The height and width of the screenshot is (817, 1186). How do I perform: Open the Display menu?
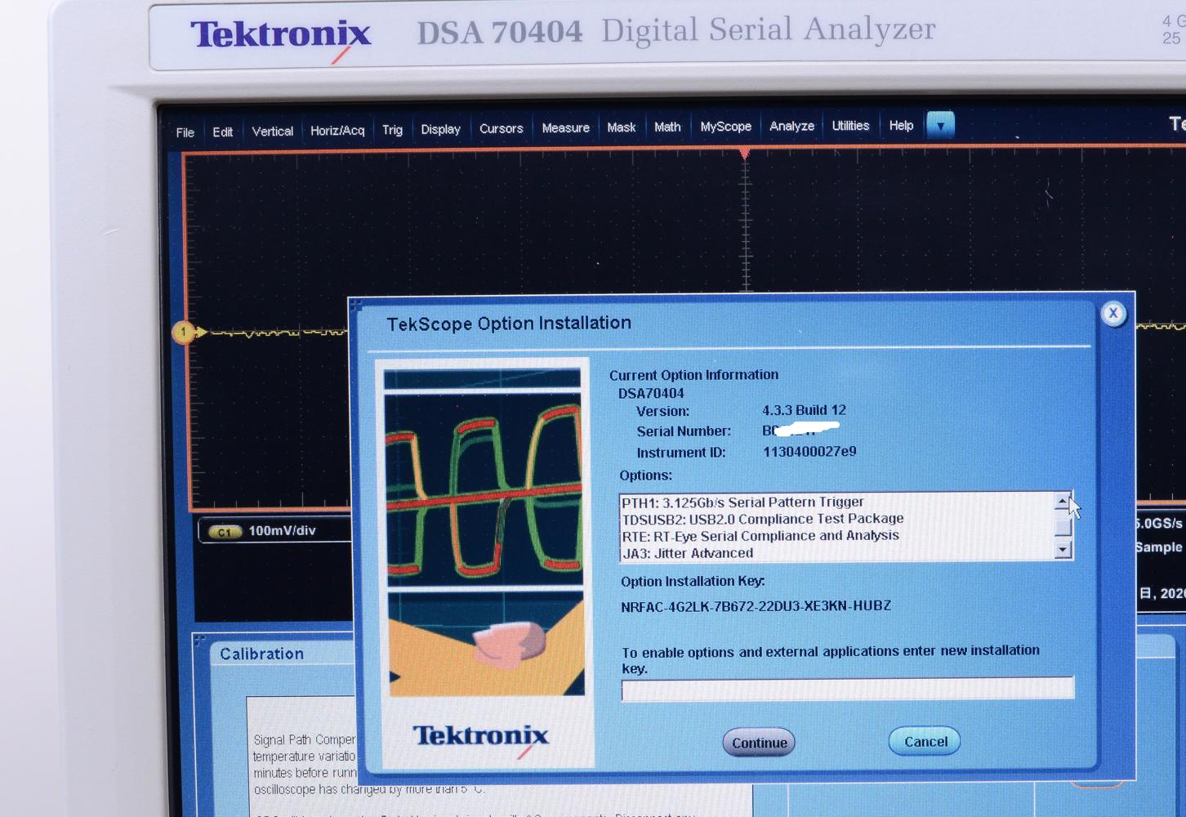pyautogui.click(x=440, y=129)
